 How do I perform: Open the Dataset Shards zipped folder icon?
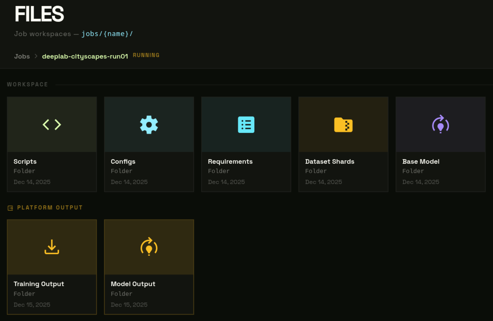343,125
